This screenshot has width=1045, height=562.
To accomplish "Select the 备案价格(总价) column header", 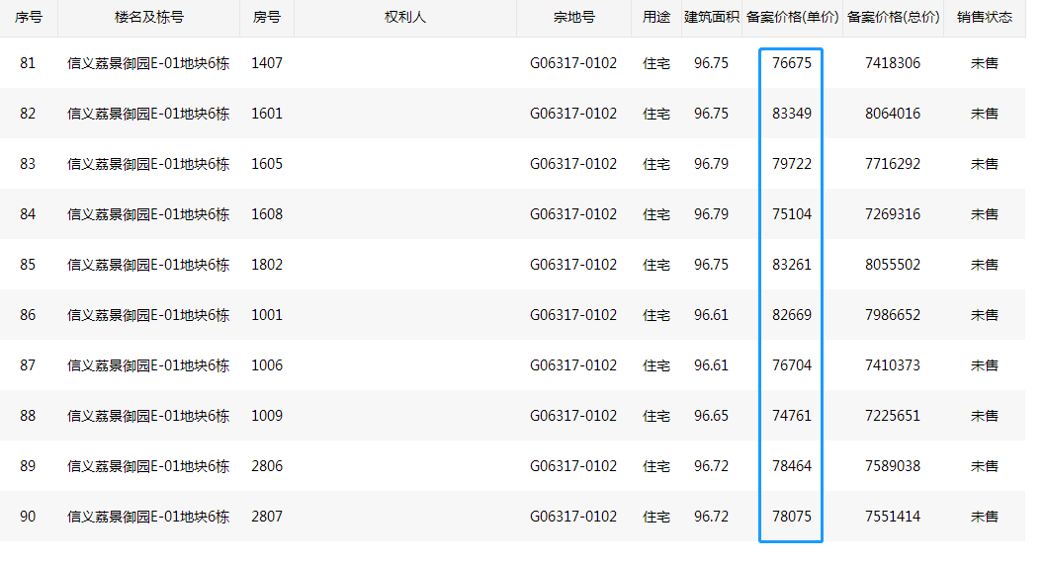I will tap(893, 18).
